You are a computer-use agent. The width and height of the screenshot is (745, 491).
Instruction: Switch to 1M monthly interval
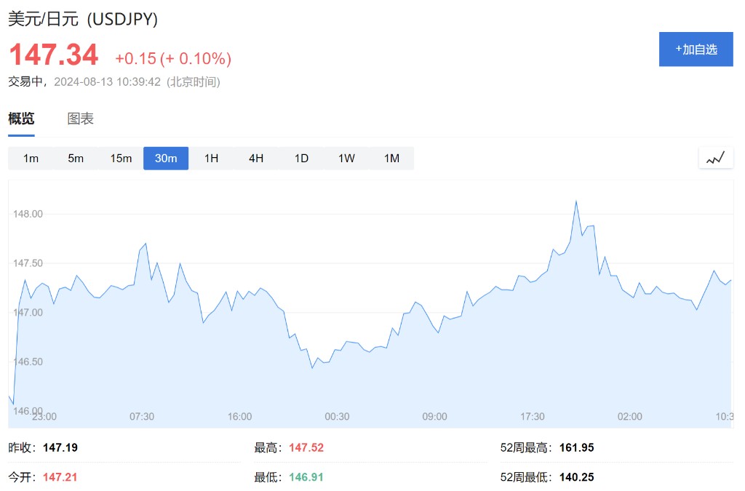coord(391,159)
